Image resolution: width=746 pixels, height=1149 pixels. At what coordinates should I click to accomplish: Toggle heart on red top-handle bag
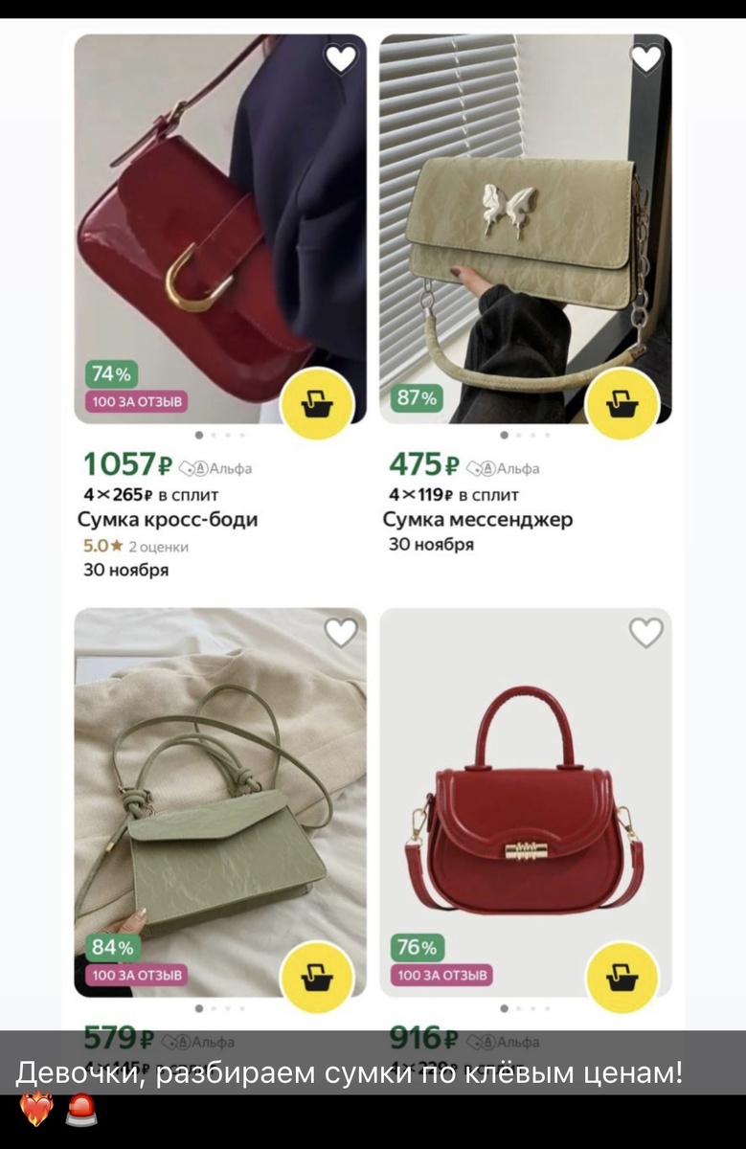click(x=646, y=632)
